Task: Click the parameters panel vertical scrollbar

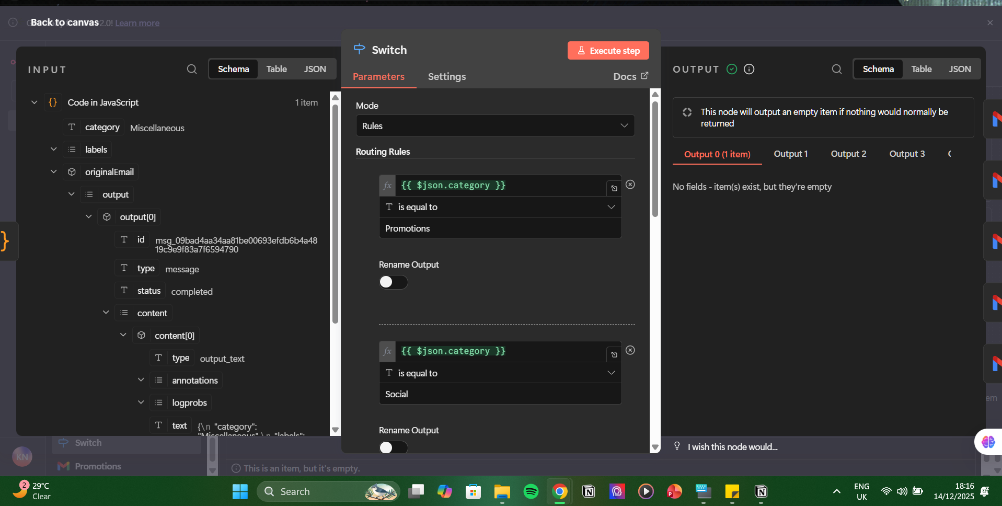Action: pos(655,159)
